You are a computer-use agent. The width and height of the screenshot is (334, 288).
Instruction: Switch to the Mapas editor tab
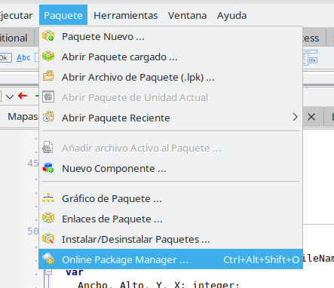(23, 117)
